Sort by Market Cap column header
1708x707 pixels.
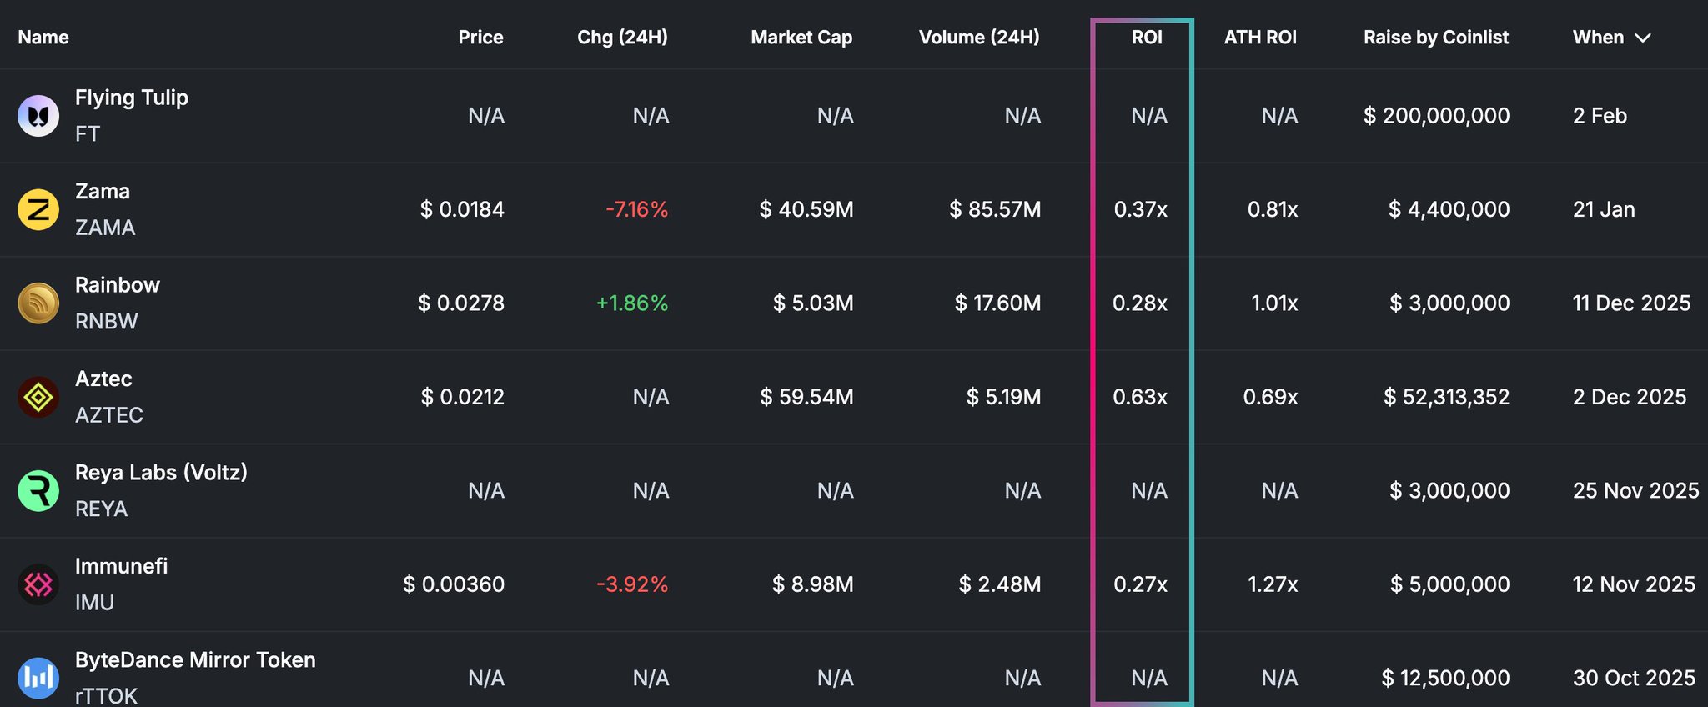coord(801,38)
